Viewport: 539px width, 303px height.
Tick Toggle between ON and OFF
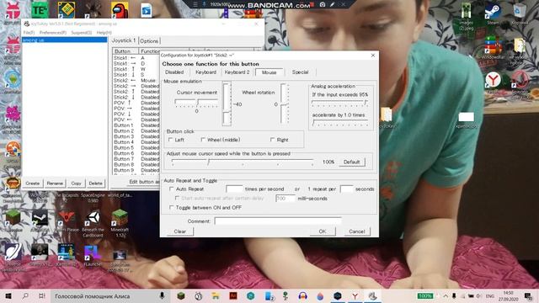point(171,208)
